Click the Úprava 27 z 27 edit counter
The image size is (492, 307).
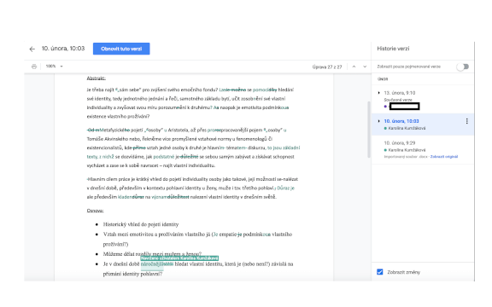tap(326, 67)
